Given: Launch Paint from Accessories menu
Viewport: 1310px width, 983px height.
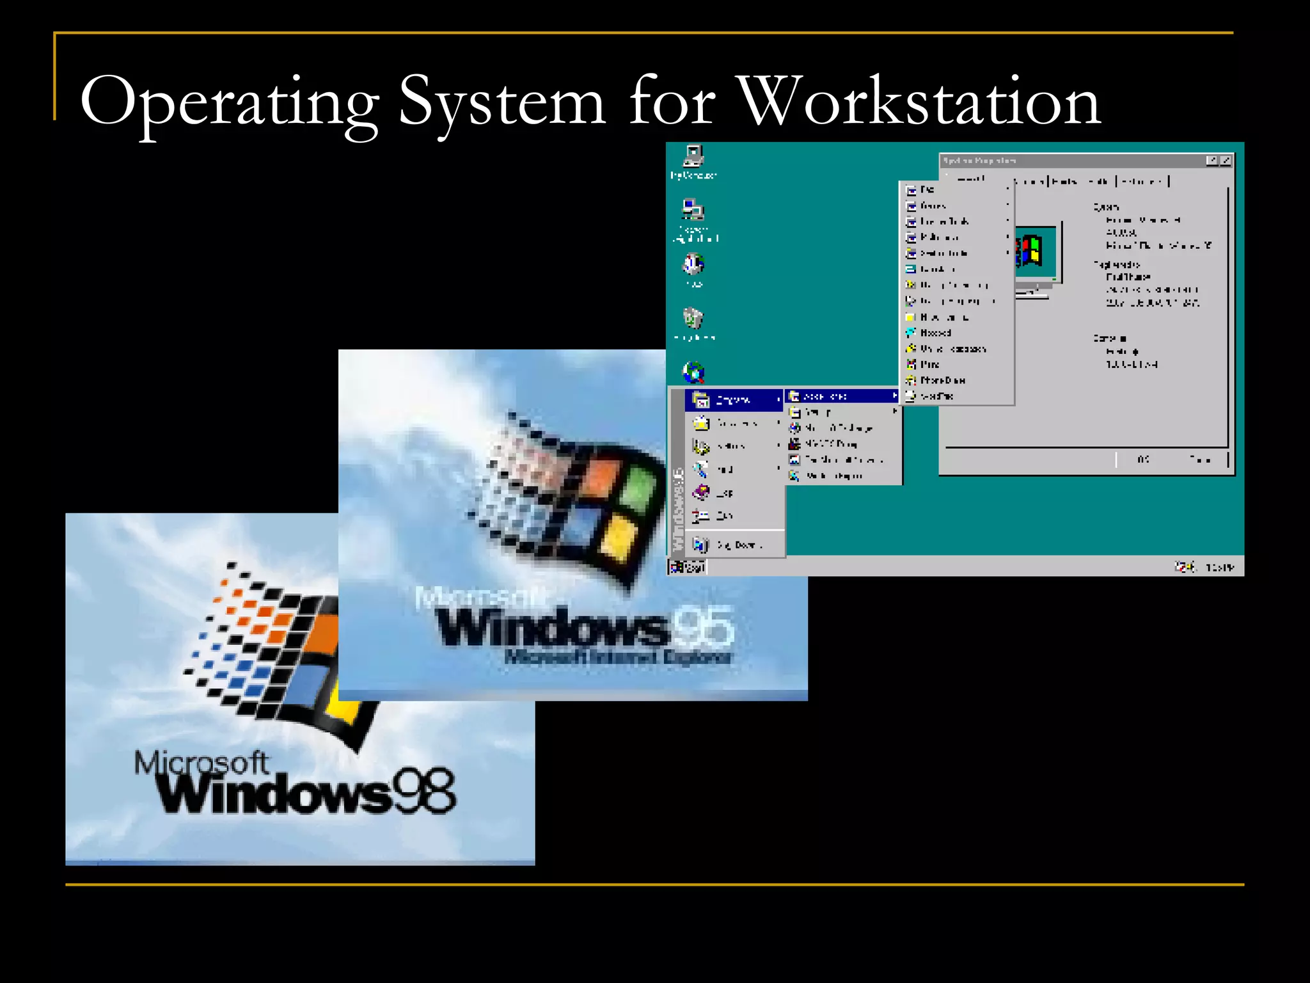Looking at the screenshot, I should pyautogui.click(x=958, y=365).
